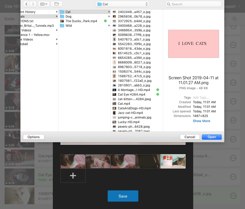
Task: Select file 6654285...a394_o.jpg
Action: tap(137, 58)
